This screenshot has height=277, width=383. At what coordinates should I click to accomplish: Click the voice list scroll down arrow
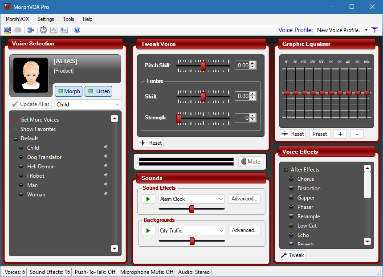(x=114, y=248)
